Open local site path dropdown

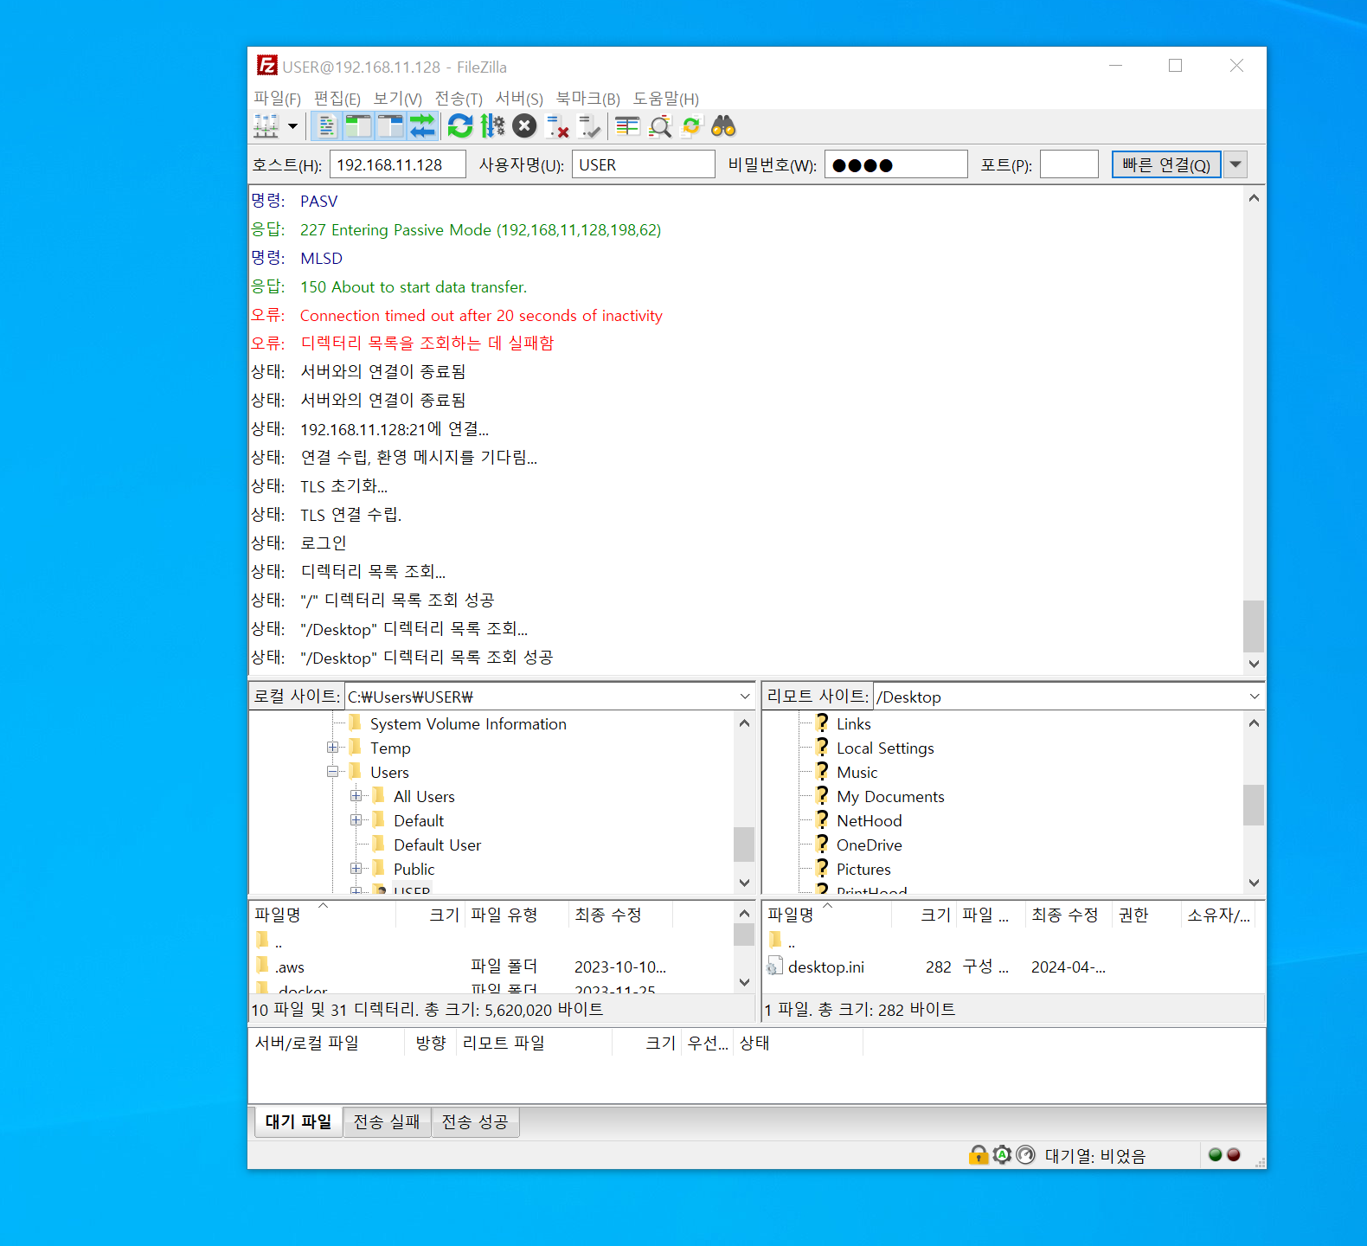click(x=745, y=697)
